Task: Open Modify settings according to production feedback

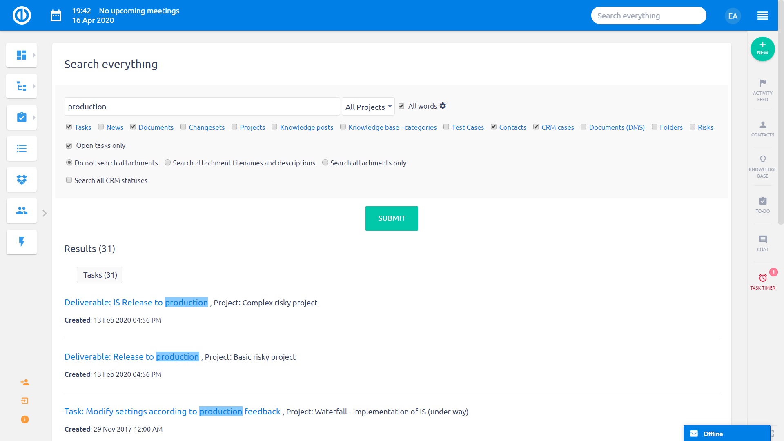Action: 172,412
